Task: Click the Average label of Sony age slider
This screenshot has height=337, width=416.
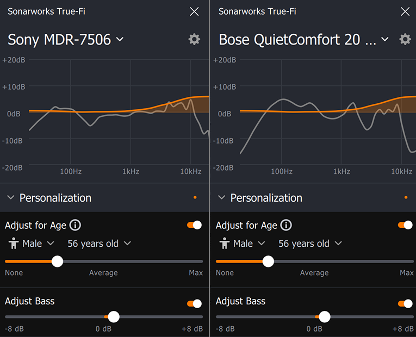Action: coord(103,272)
